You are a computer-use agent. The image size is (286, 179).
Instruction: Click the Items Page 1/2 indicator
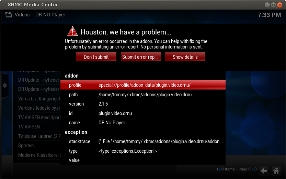pos(237,169)
